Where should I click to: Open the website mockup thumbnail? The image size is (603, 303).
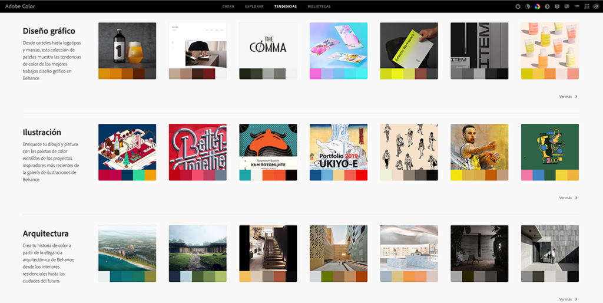click(198, 45)
